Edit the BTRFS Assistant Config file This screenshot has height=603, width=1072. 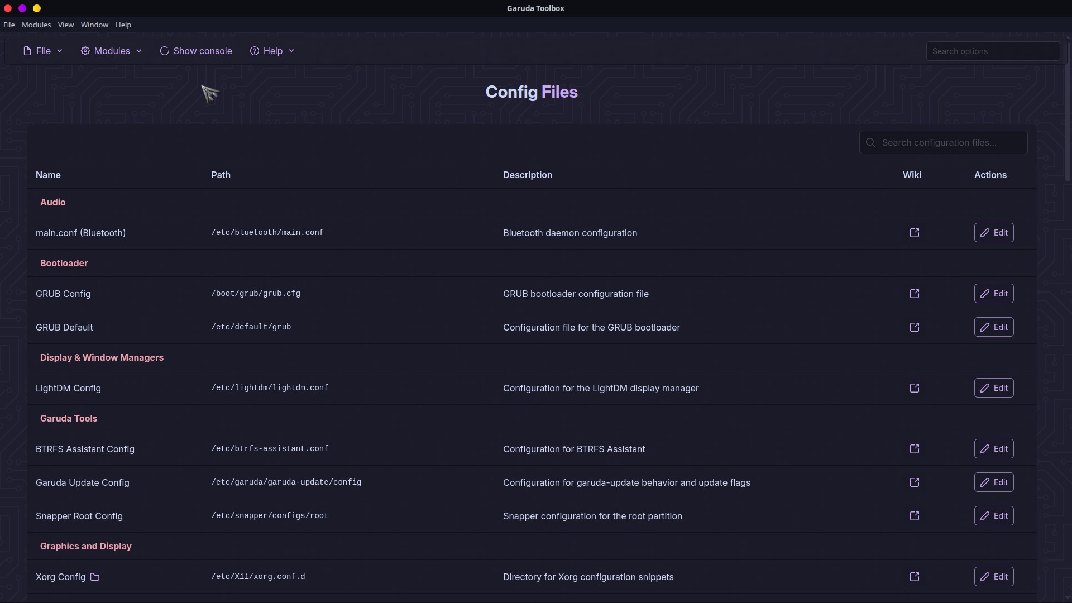click(x=994, y=449)
